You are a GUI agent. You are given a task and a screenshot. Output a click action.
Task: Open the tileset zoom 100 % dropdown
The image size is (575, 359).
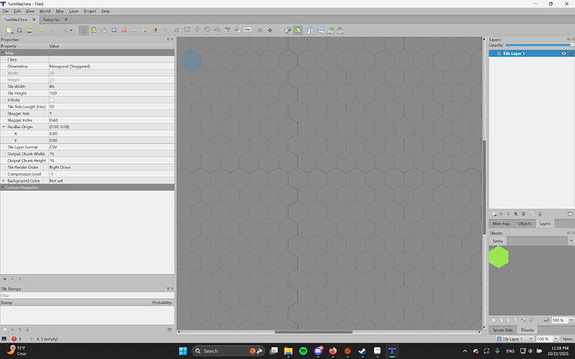(x=571, y=320)
